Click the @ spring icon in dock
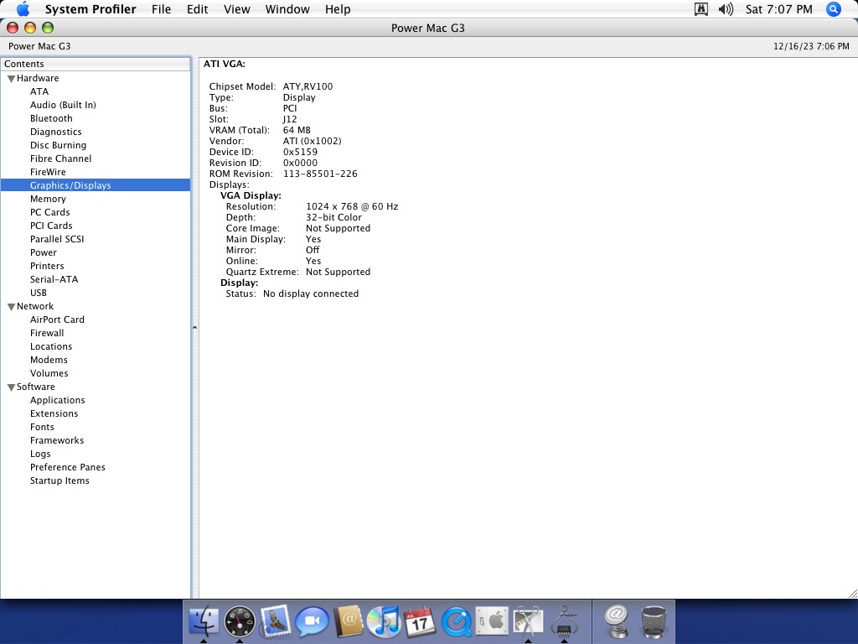This screenshot has width=858, height=644. tap(617, 621)
